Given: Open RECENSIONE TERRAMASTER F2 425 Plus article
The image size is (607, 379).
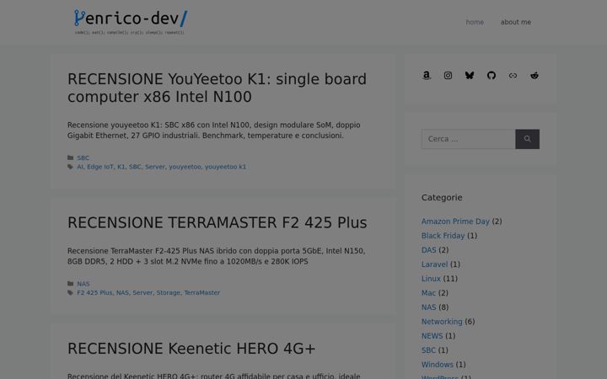Looking at the screenshot, I should click(x=217, y=222).
